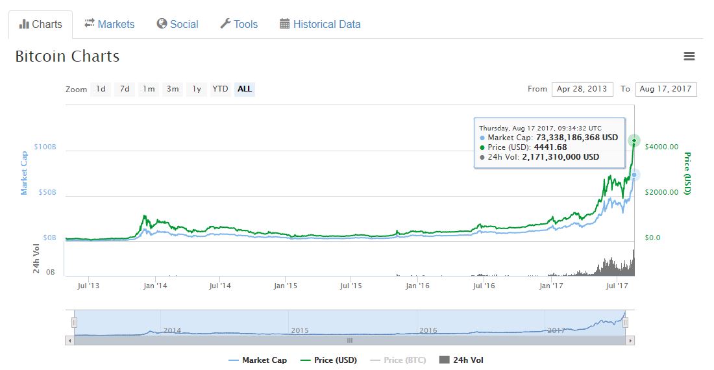Click the navigator right range handle
This screenshot has height=370, width=714.
point(626,323)
